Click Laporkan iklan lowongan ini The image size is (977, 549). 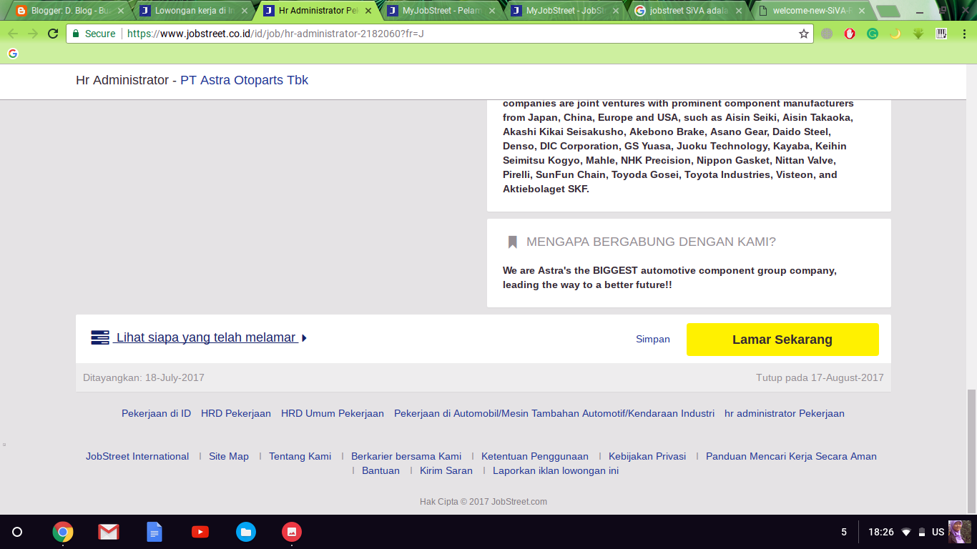[x=556, y=470]
